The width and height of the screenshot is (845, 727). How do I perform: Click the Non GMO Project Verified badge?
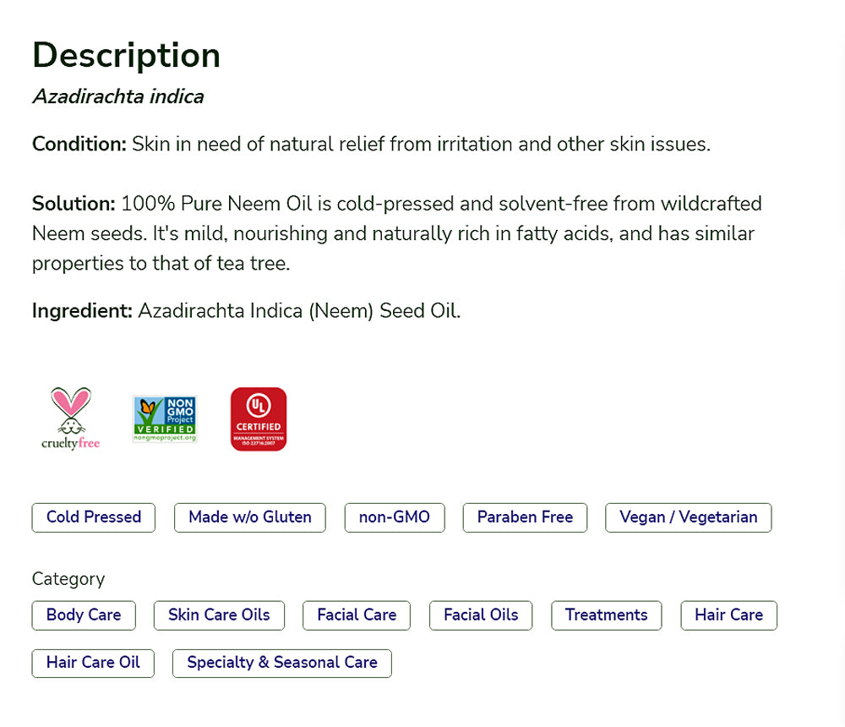pyautogui.click(x=165, y=418)
